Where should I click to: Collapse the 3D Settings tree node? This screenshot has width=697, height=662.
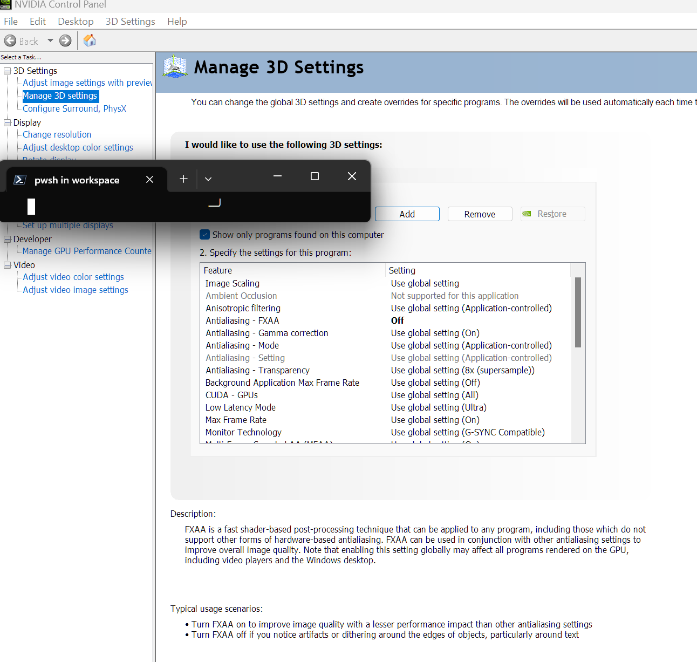click(8, 71)
